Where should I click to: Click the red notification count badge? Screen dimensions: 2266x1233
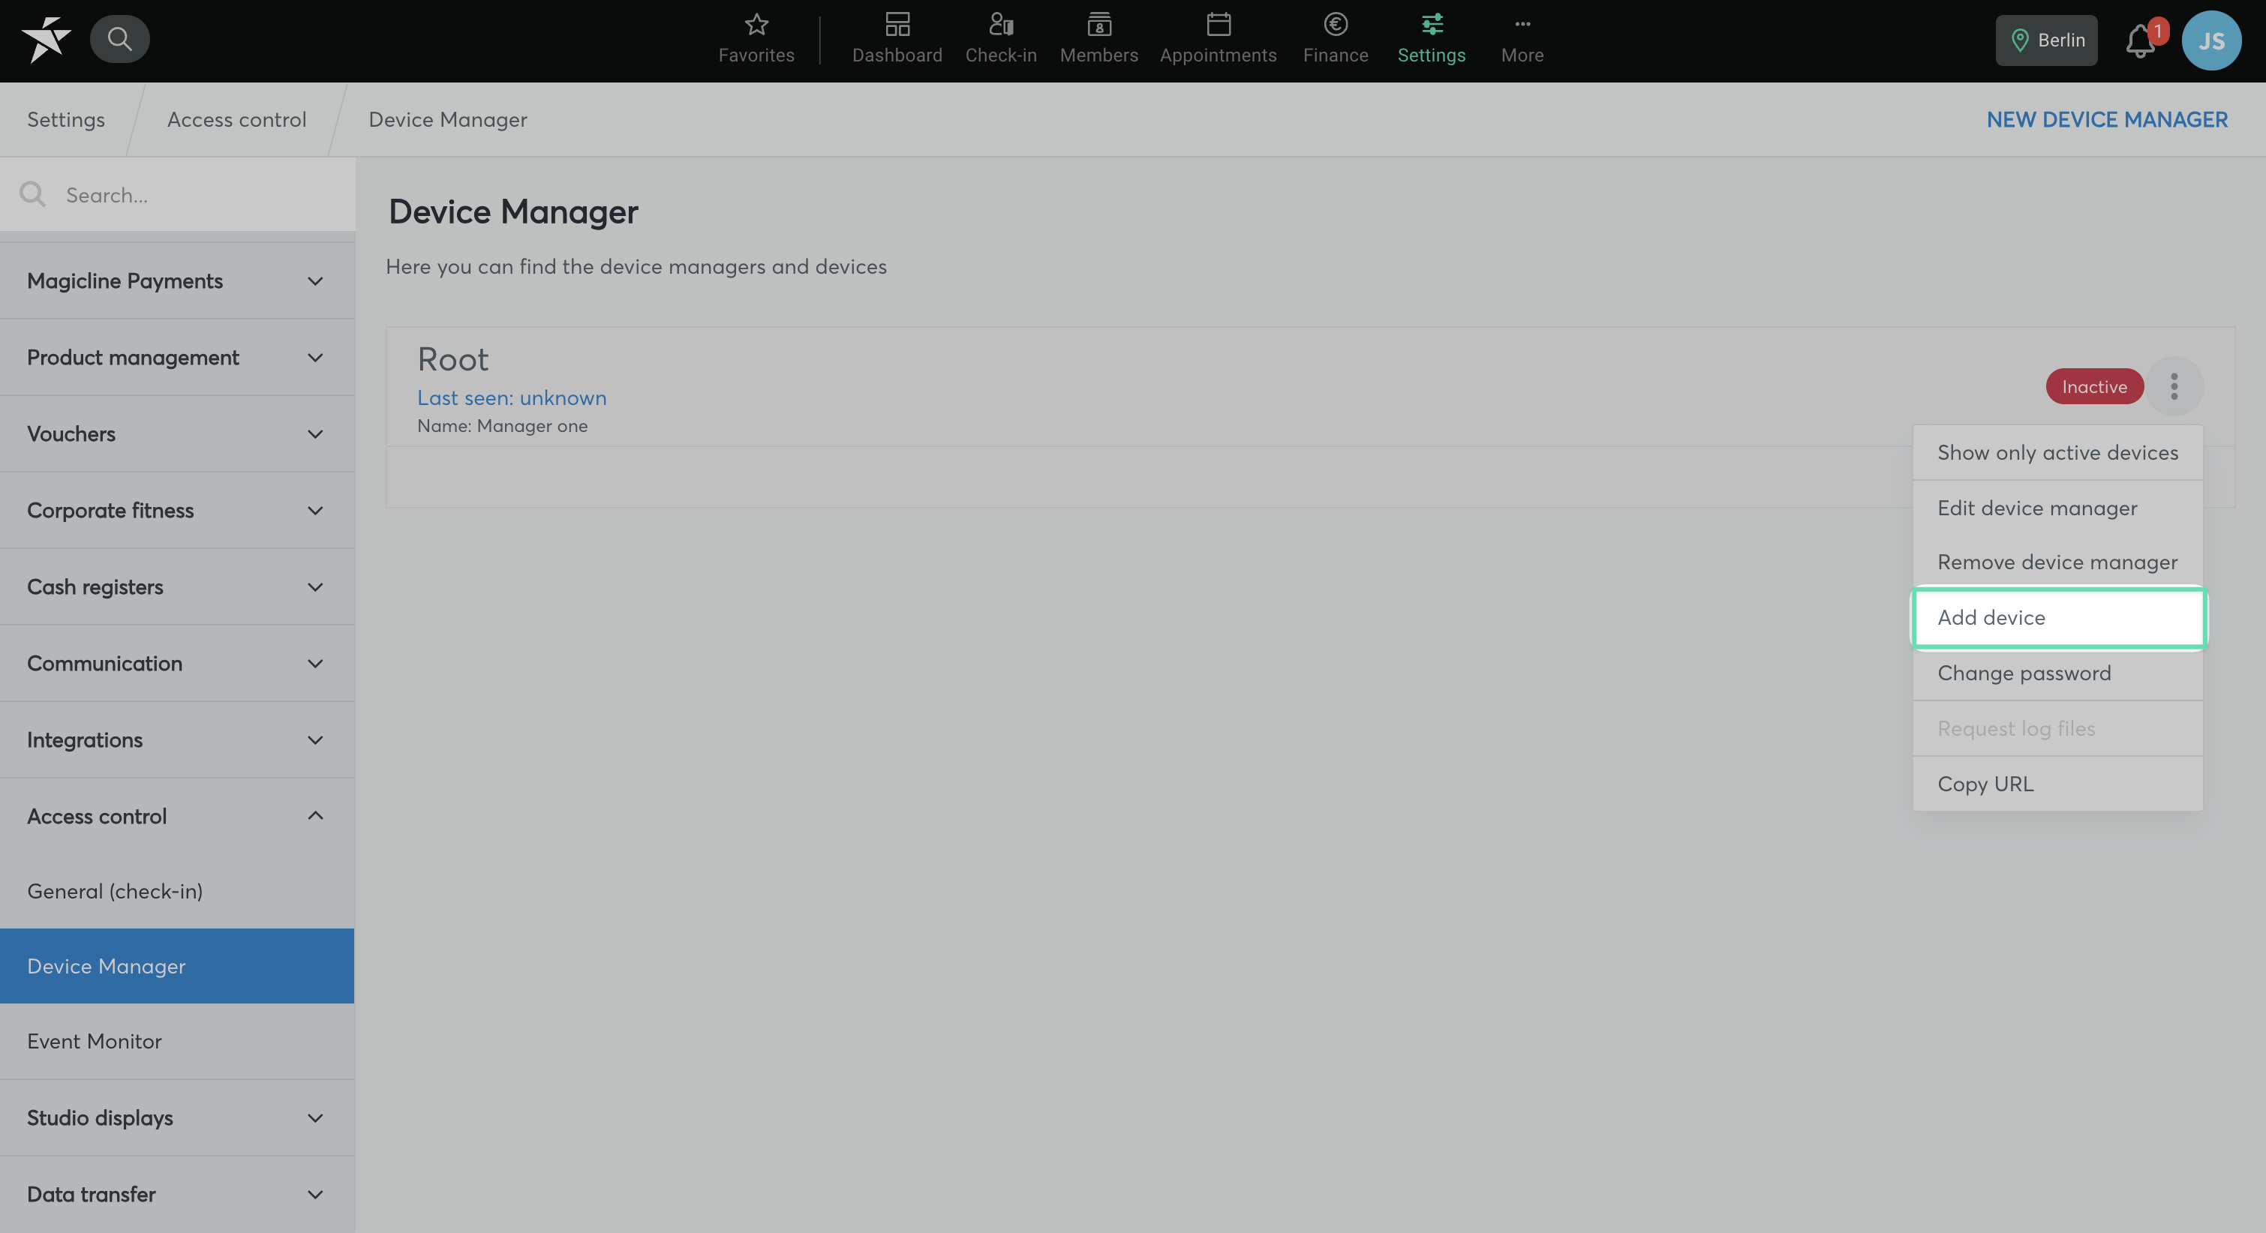2158,31
